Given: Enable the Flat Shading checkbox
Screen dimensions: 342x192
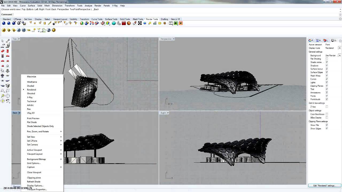Looking at the screenshot, I should click(327, 59).
